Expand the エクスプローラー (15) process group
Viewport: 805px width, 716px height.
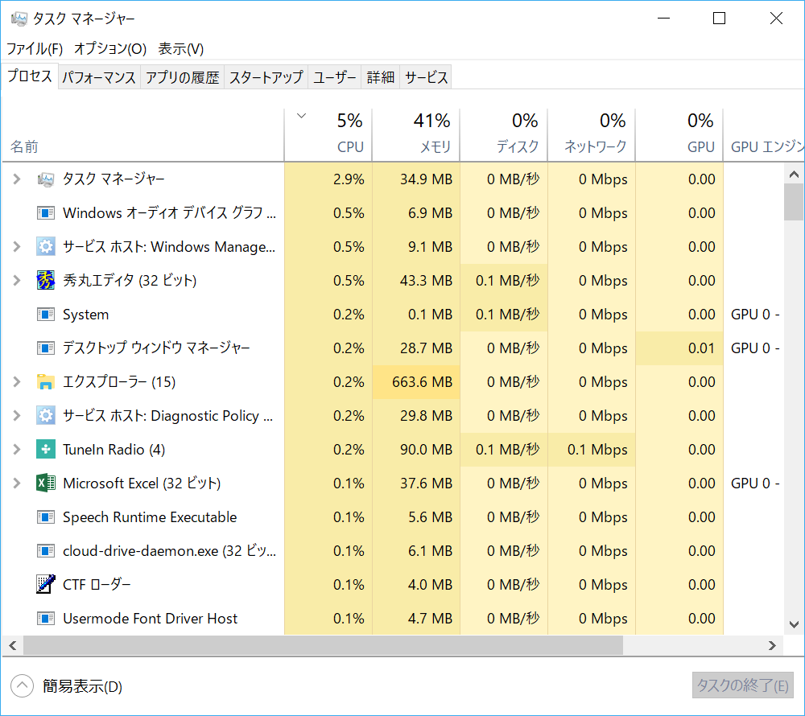[17, 382]
